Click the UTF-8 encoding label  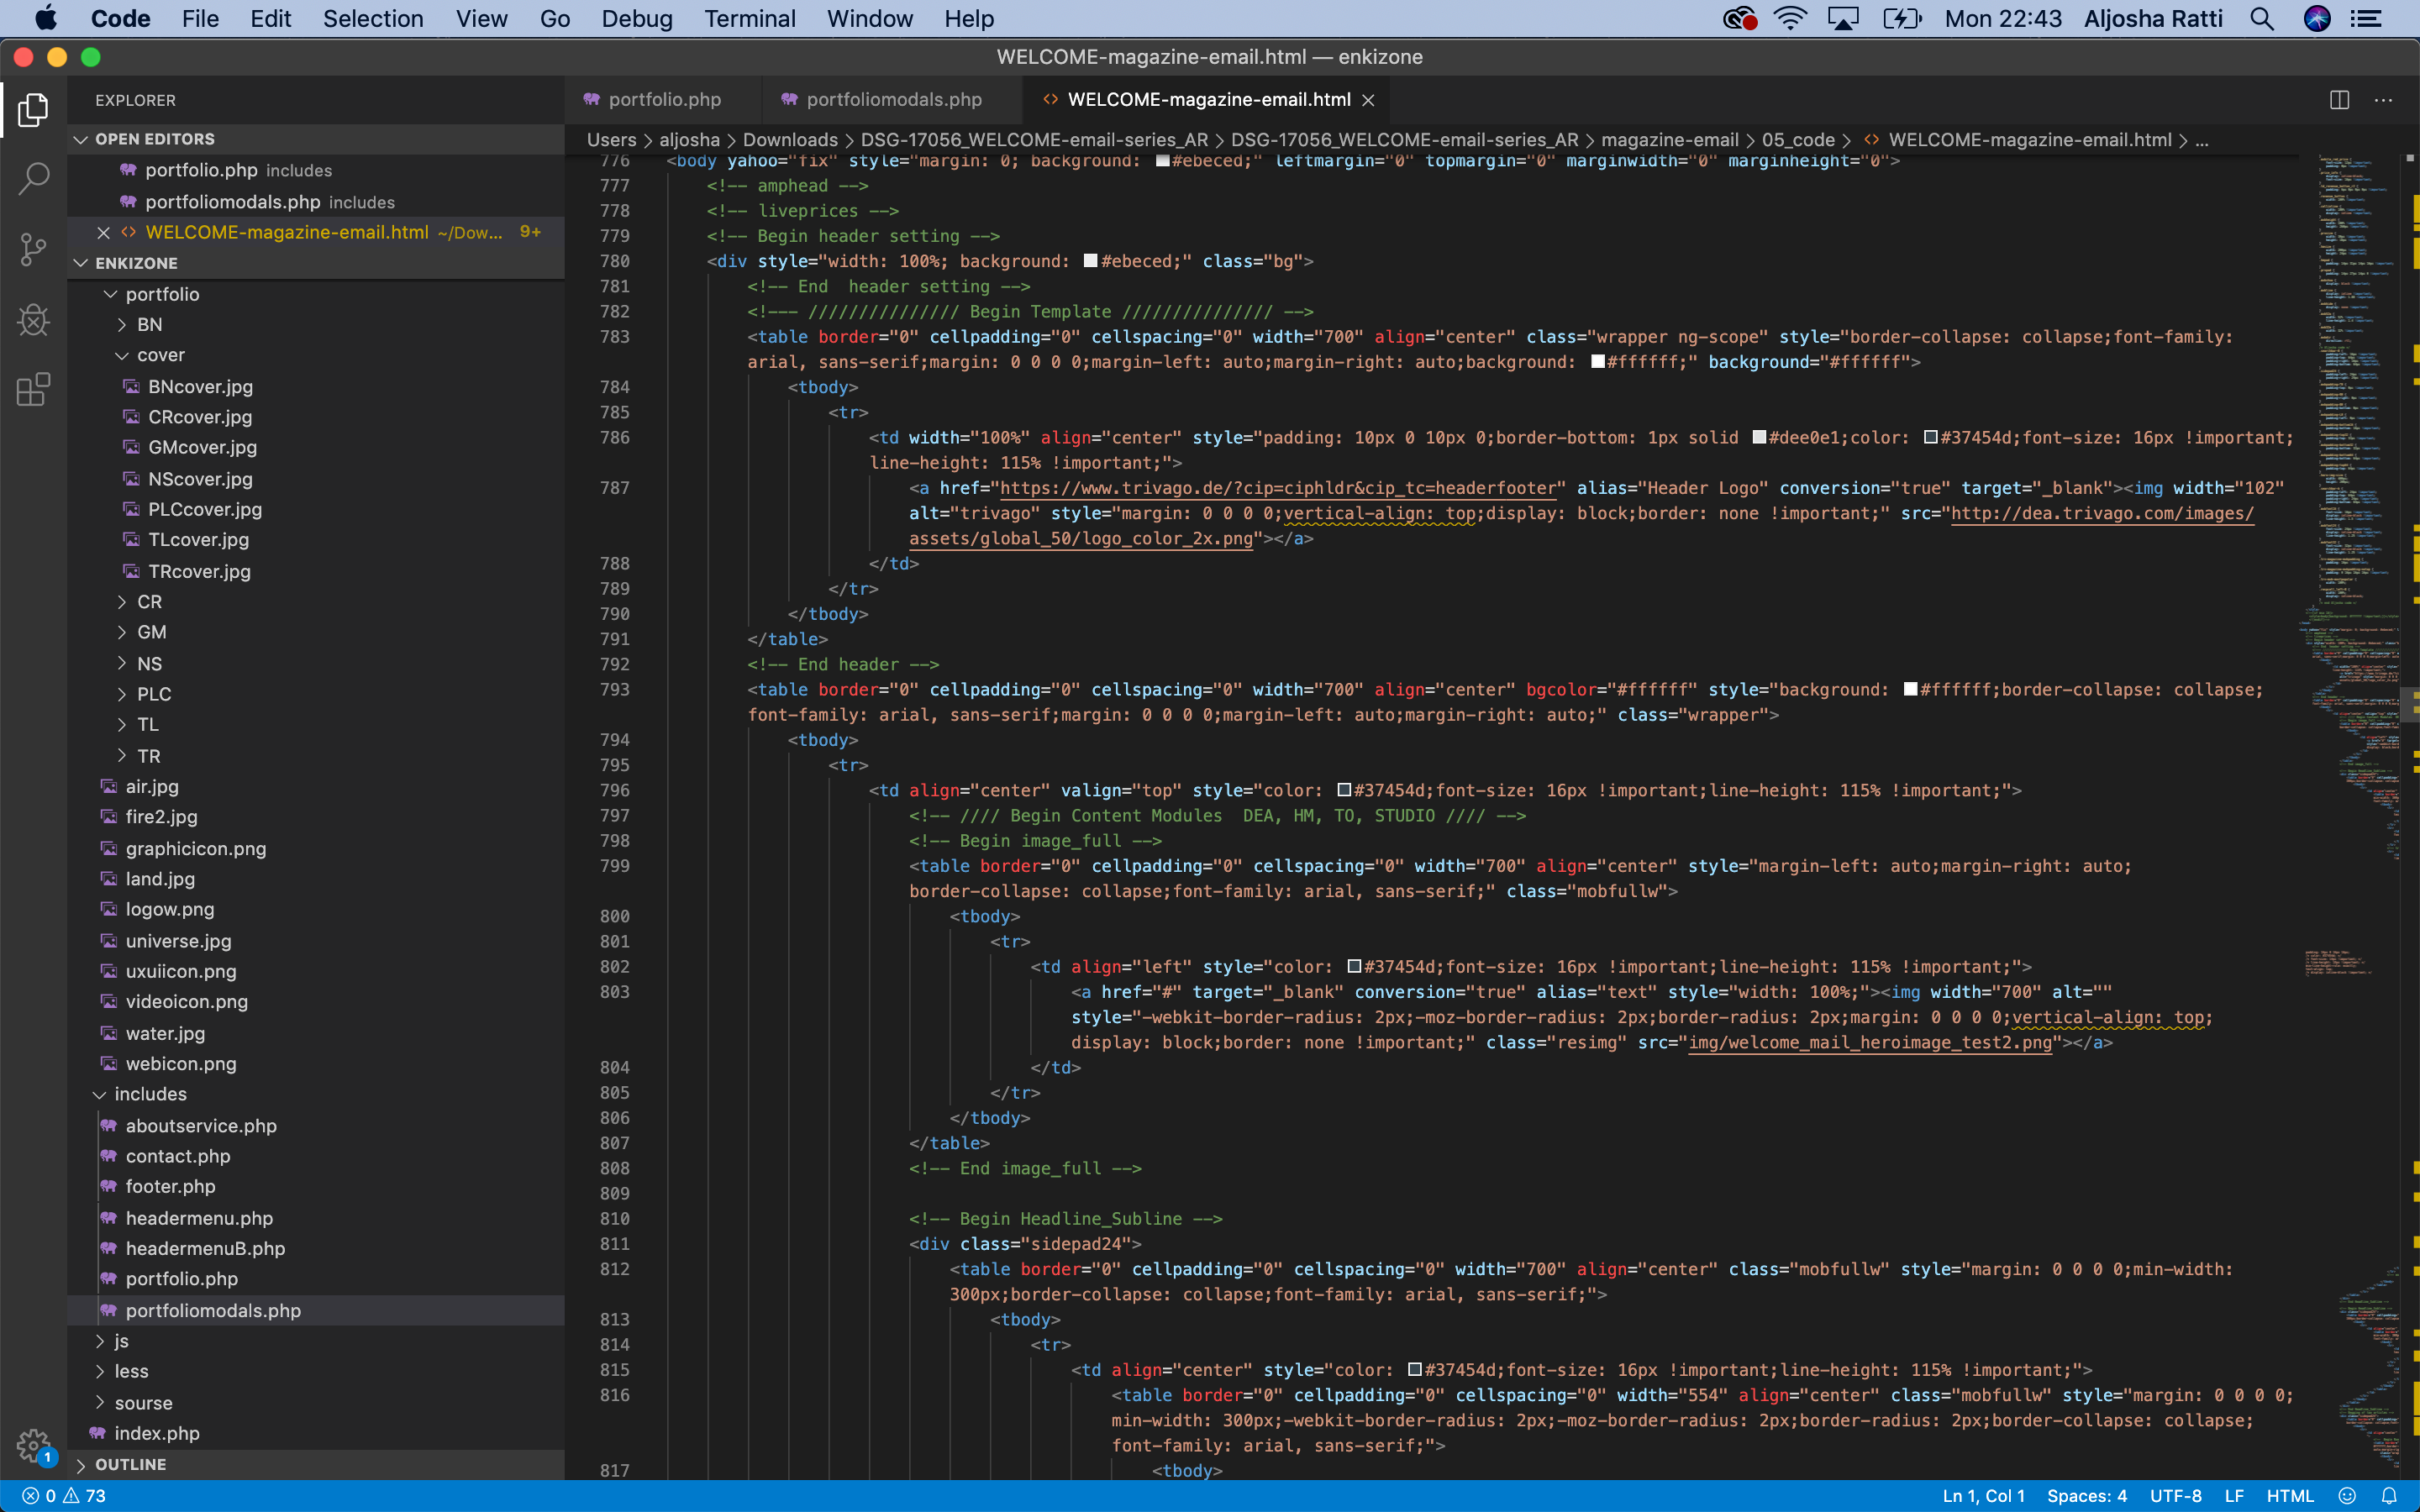coord(2175,1494)
